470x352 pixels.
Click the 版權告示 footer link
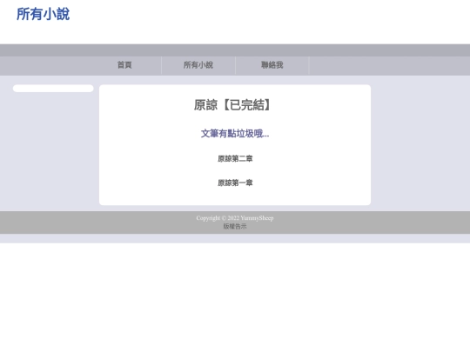235,226
